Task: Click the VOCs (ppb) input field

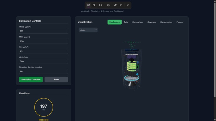Action: 43,61
